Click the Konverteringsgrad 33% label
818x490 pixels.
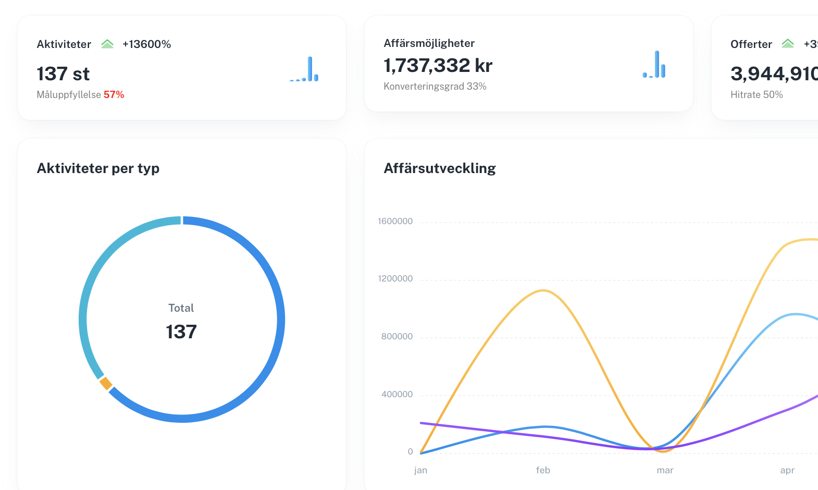[x=435, y=86]
